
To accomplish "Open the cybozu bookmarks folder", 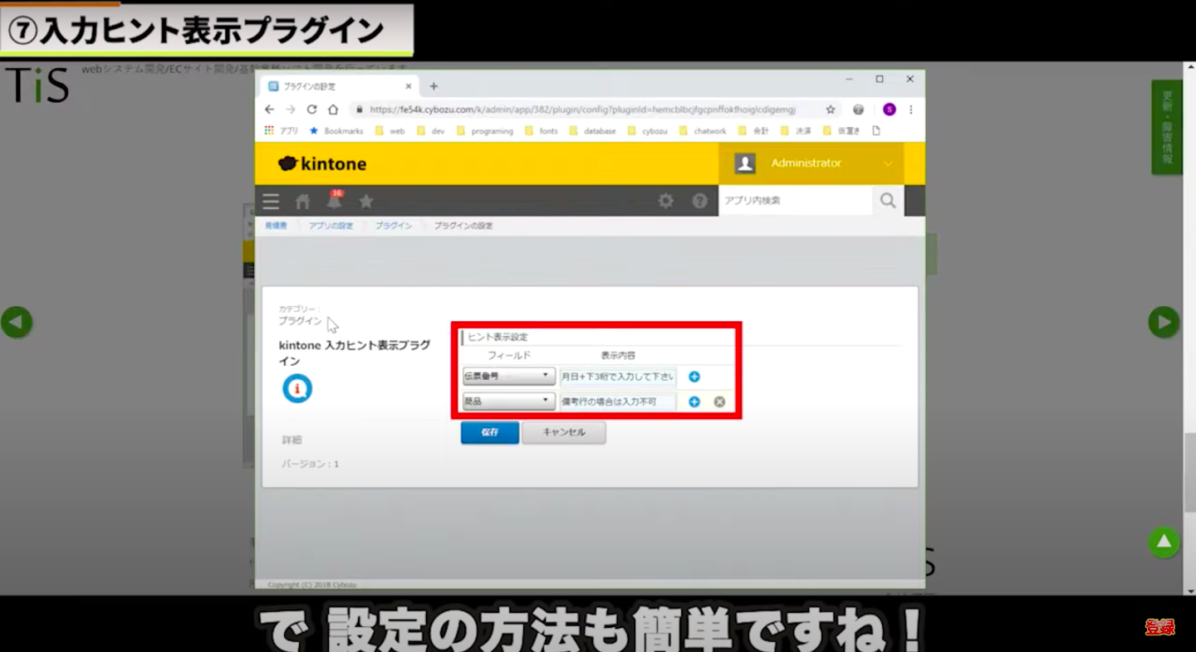I will click(x=648, y=131).
